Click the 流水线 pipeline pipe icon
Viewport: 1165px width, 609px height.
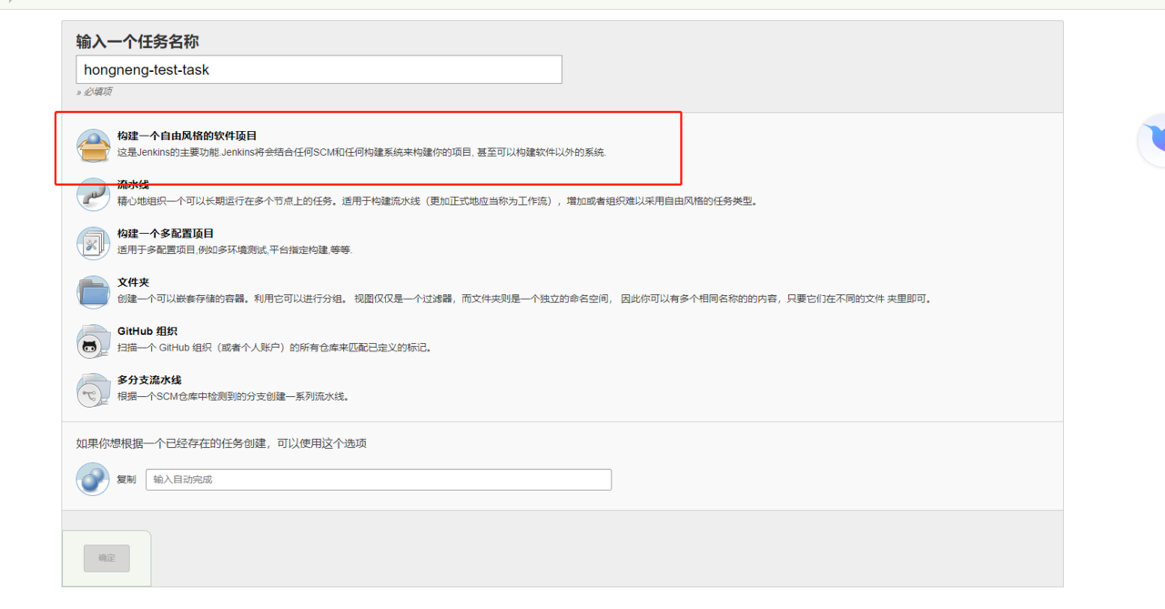[93, 194]
